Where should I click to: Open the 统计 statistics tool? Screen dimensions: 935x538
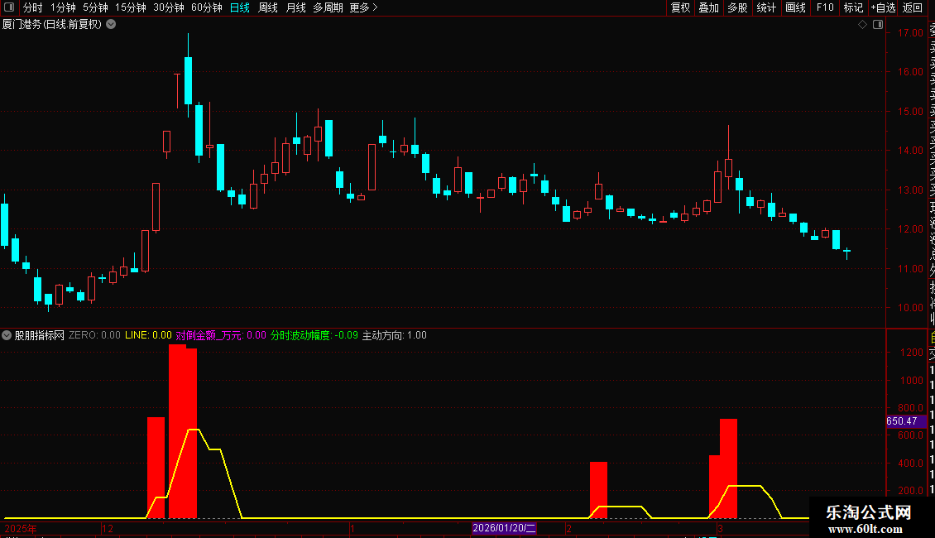point(766,7)
